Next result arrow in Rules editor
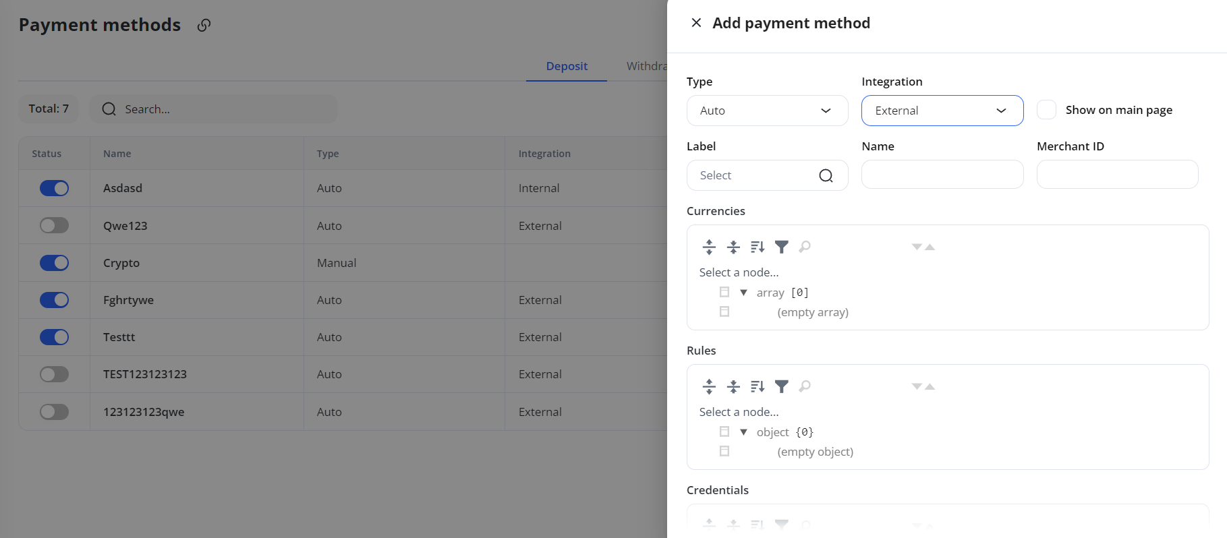Image resolution: width=1227 pixels, height=538 pixels. coord(917,386)
